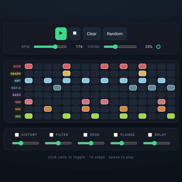Disable the 909 hit on step 7
The width and height of the screenshot is (182, 182).
click(86, 102)
